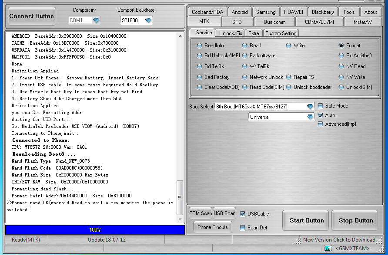Switch to the Mstar/W tab
Image resolution: width=388 pixels, height=255 pixels.
362,22
